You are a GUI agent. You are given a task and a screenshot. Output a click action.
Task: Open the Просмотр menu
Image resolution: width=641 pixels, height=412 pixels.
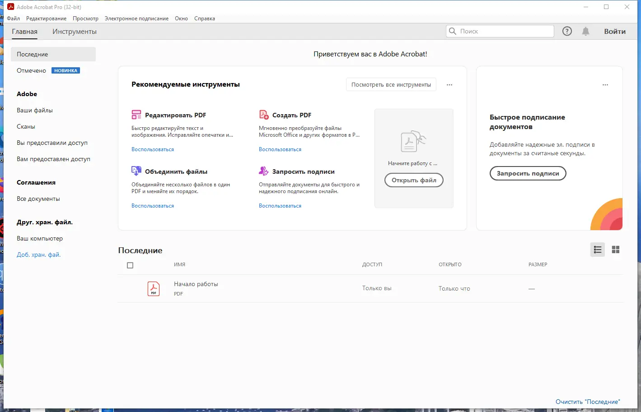click(x=85, y=19)
